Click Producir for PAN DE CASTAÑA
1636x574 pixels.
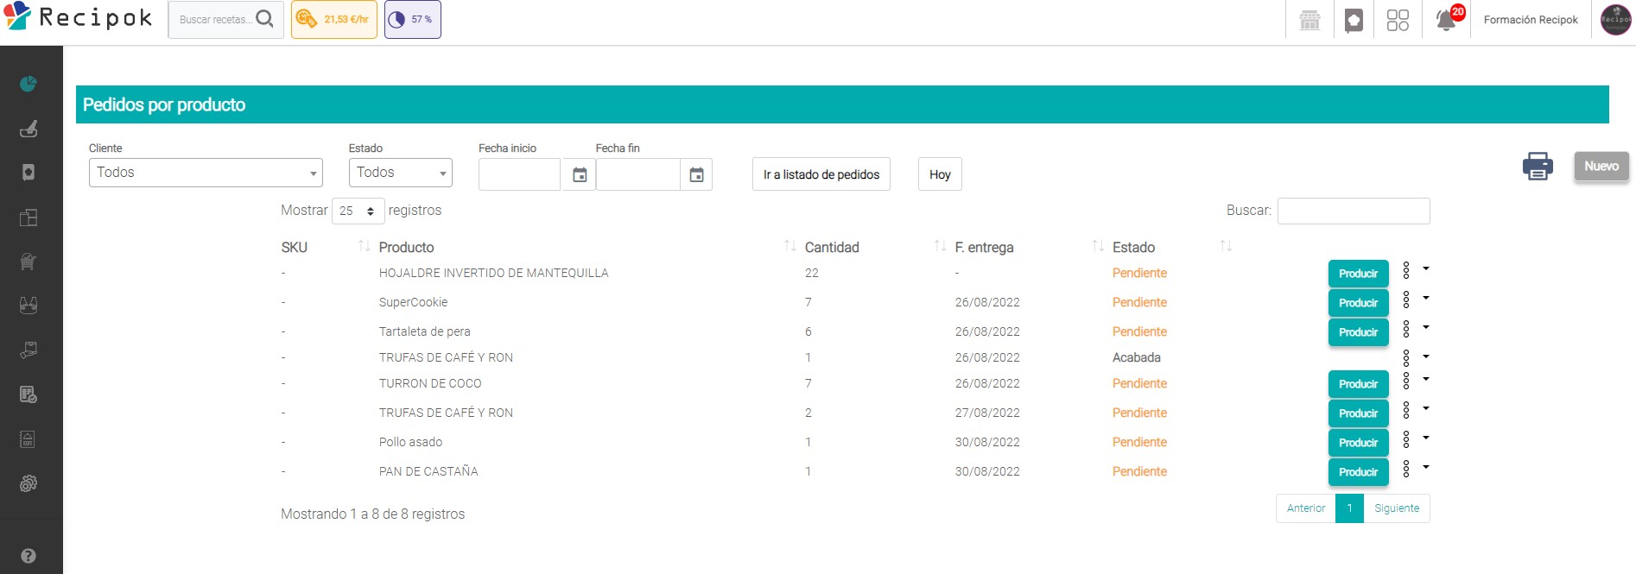click(1359, 472)
